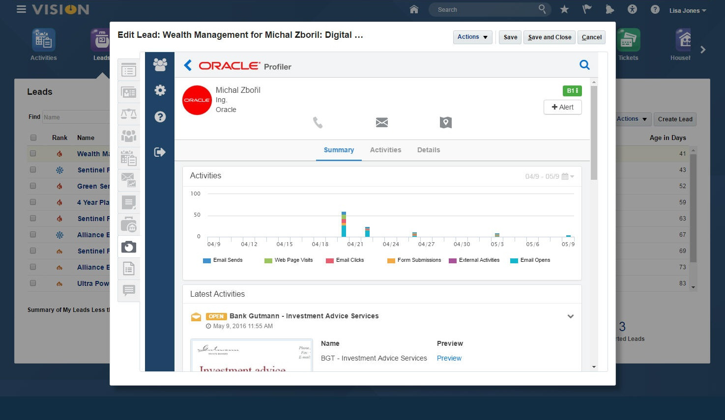This screenshot has width=725, height=420.
Task: Click the Save button
Action: click(x=510, y=37)
